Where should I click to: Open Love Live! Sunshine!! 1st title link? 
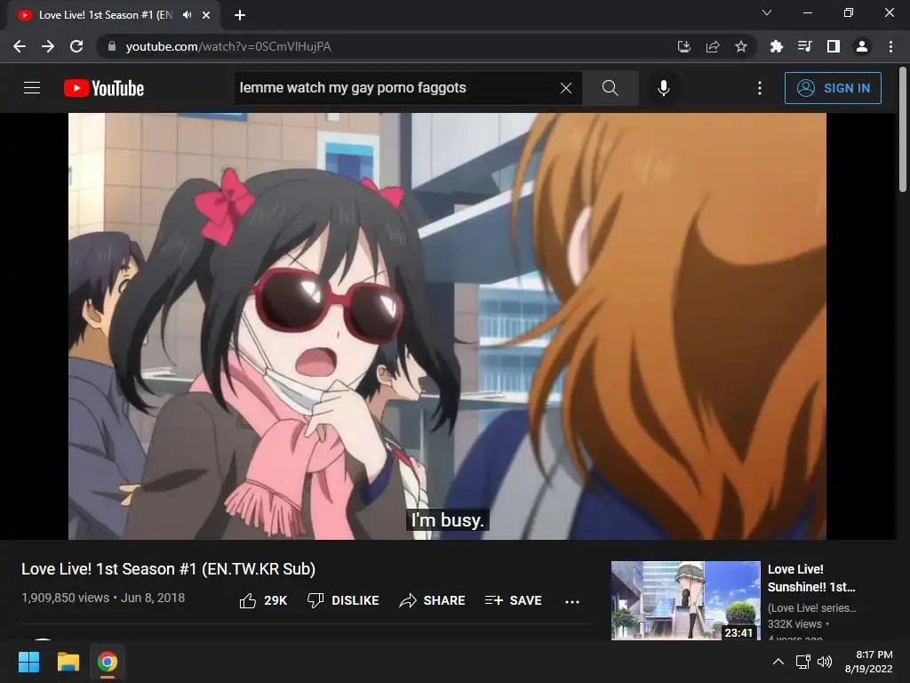point(811,578)
